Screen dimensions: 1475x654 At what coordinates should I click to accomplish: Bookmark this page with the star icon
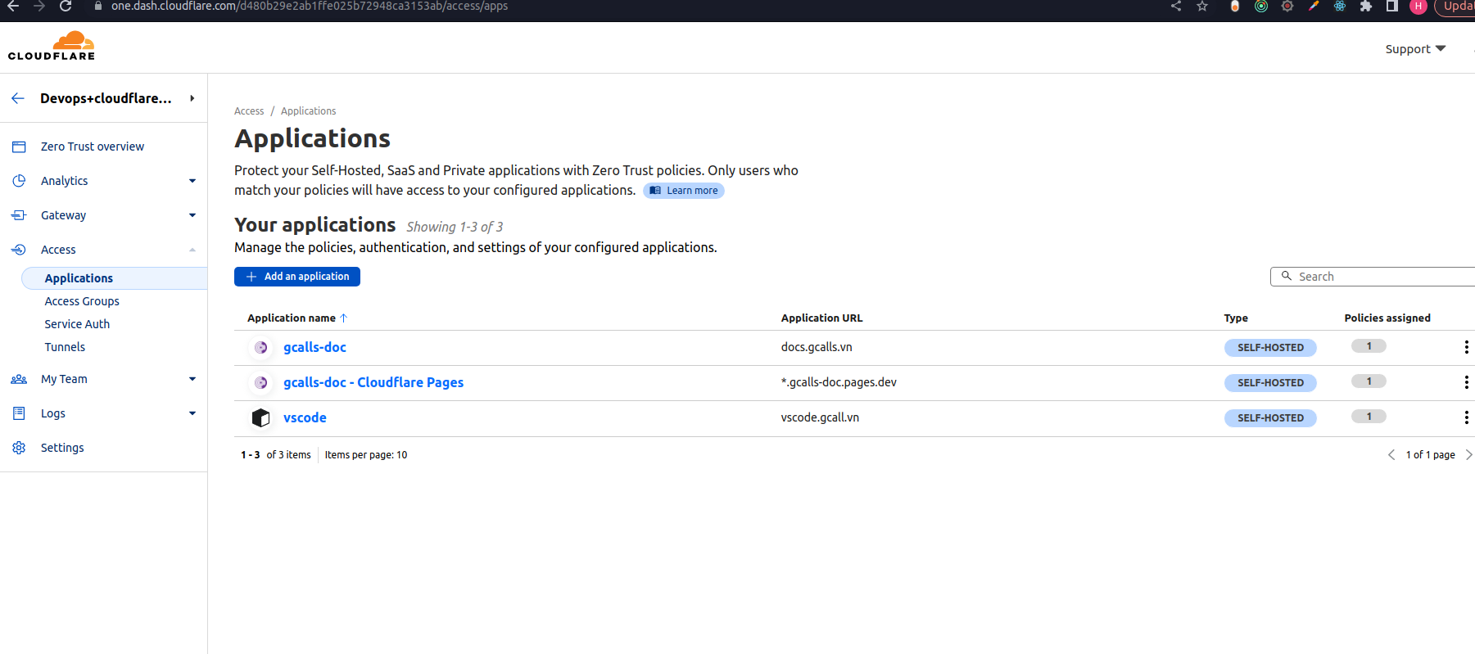pos(1202,7)
